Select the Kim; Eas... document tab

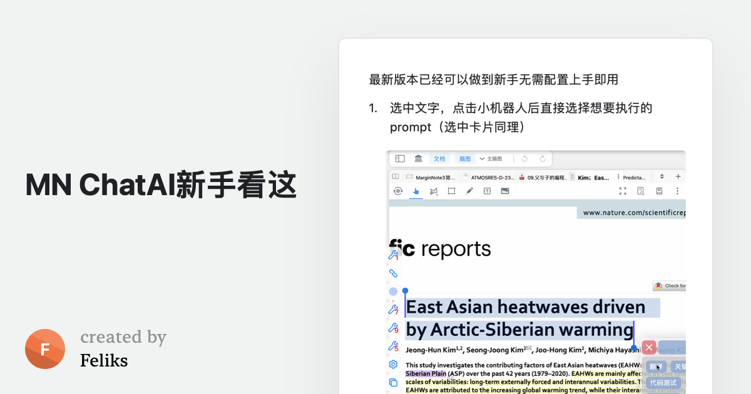(593, 176)
